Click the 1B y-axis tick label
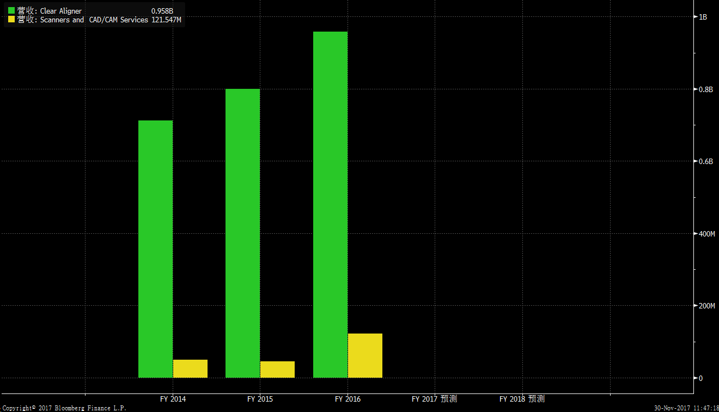719x412 pixels. pos(703,17)
